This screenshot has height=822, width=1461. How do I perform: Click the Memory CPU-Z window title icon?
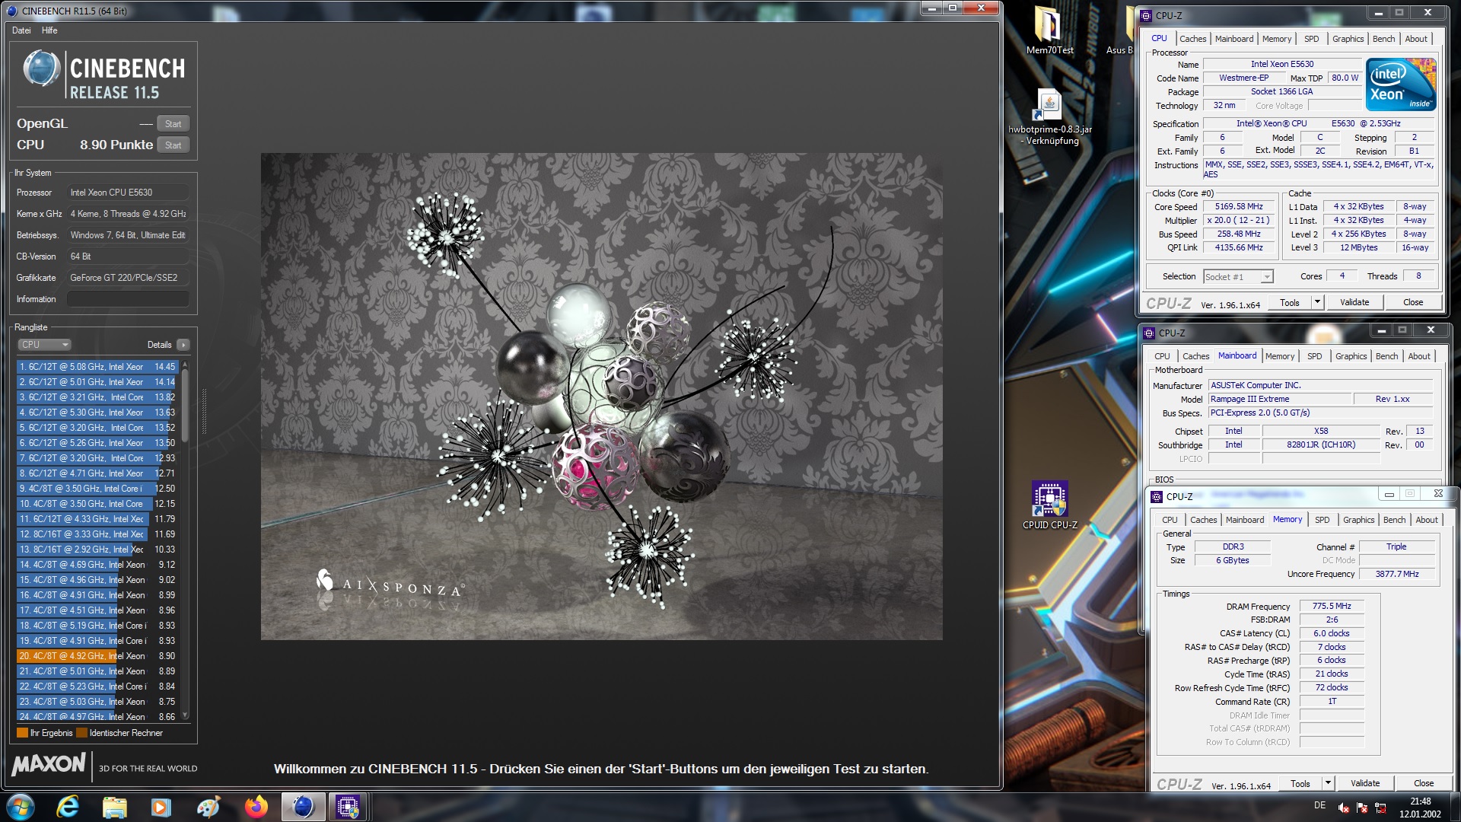(x=1157, y=496)
